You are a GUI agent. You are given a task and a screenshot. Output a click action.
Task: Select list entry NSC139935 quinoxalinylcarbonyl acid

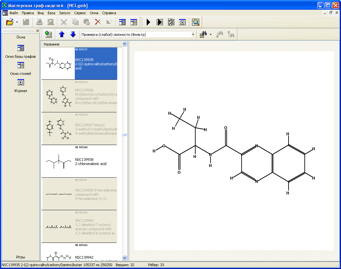coord(79,64)
